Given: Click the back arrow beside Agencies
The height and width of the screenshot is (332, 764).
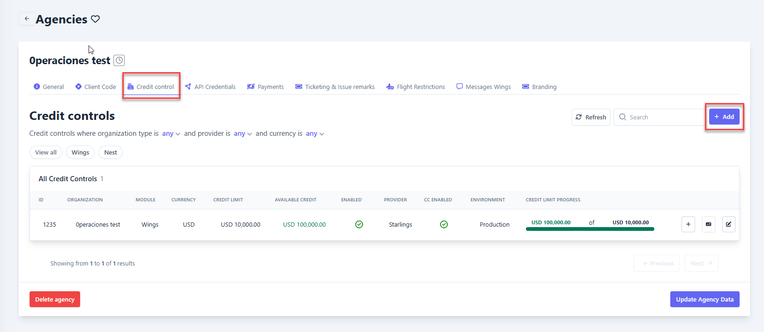Looking at the screenshot, I should 27,19.
